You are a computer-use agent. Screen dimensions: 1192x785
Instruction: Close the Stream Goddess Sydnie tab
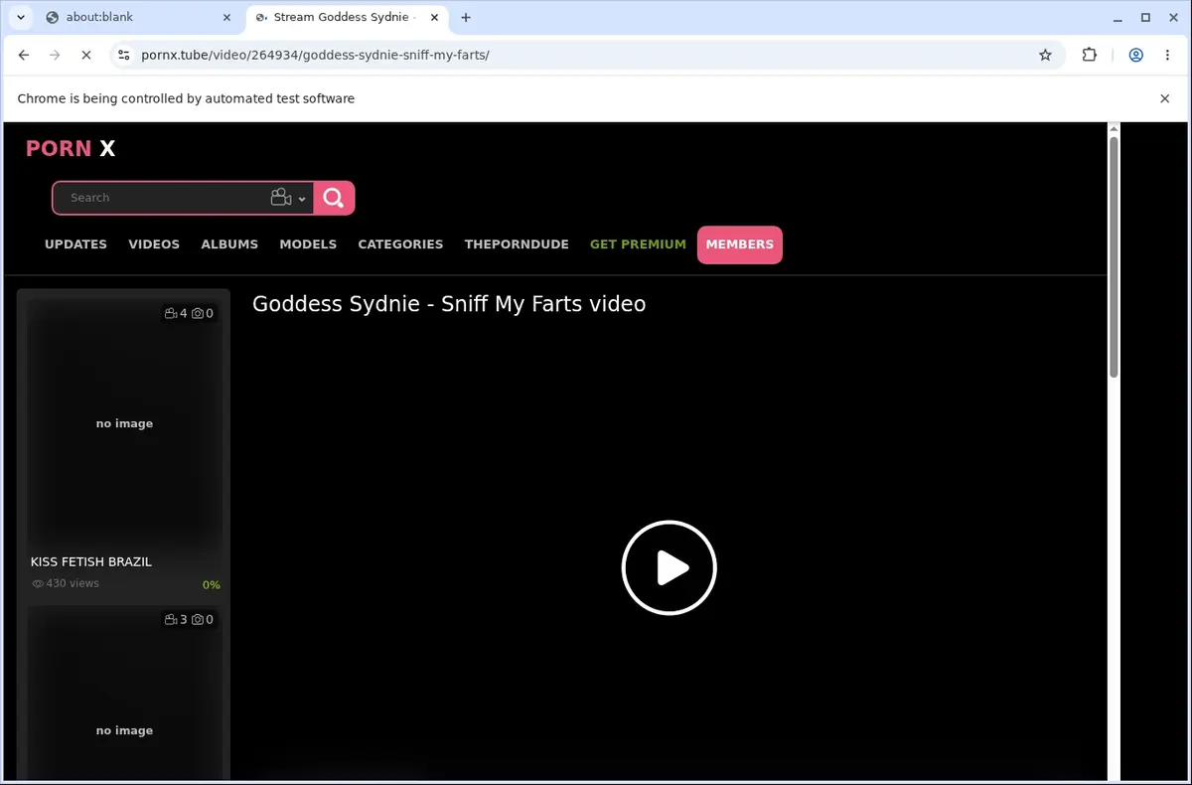pos(434,17)
